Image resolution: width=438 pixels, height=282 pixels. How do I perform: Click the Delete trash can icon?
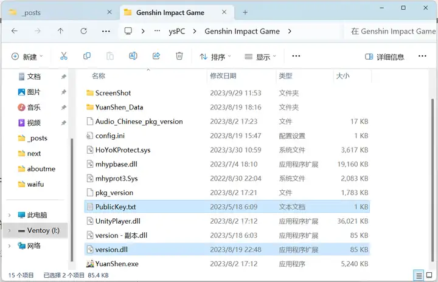[179, 56]
